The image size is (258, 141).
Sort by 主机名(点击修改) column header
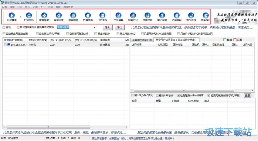click(38, 40)
